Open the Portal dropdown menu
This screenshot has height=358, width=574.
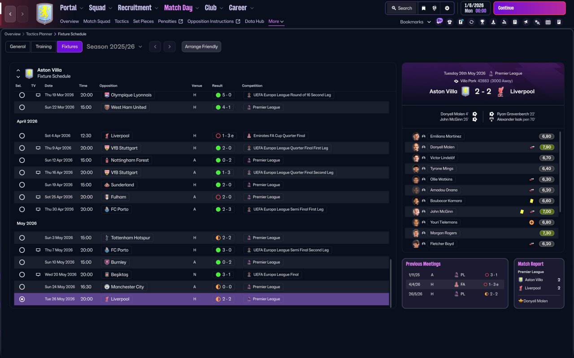pos(72,8)
